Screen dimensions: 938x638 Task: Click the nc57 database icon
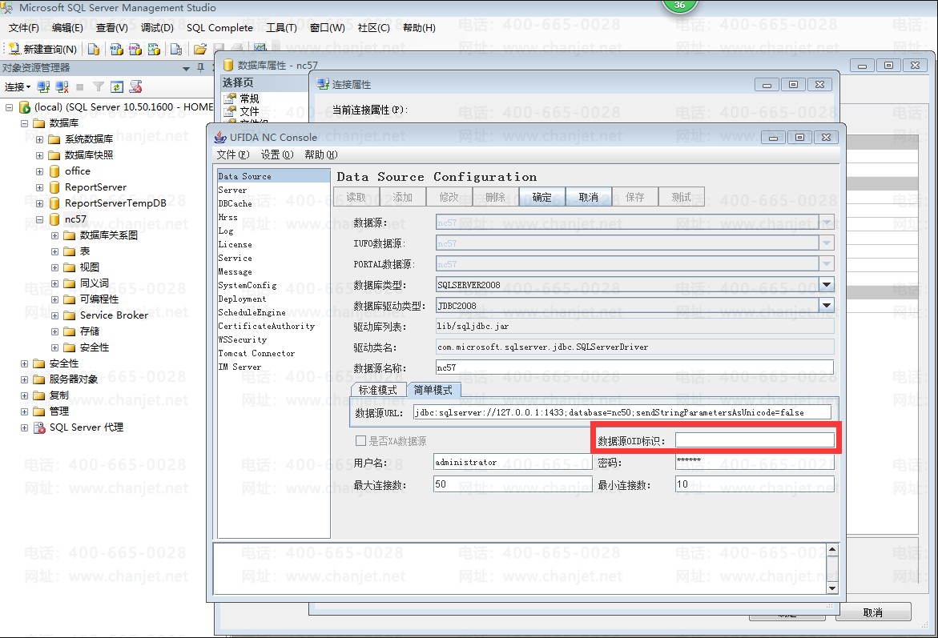point(54,219)
